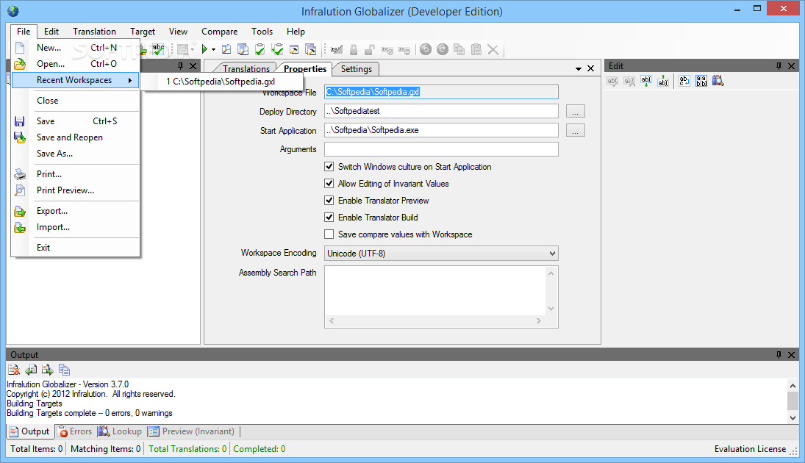Switch to Lookup tab in Output
805x463 pixels.
pyautogui.click(x=120, y=431)
